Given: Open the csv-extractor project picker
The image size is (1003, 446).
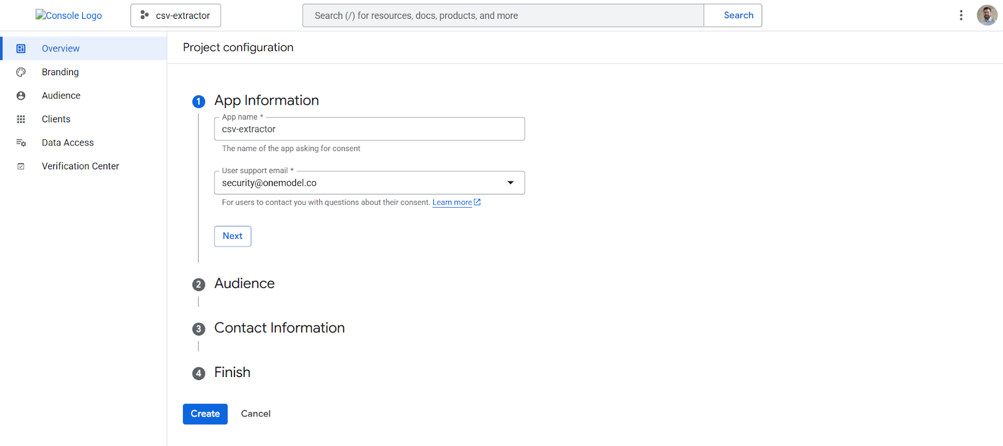Looking at the screenshot, I should point(176,15).
